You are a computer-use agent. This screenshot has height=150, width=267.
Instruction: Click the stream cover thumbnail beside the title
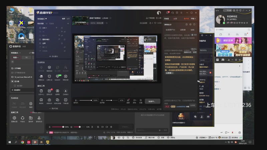tap(80, 21)
